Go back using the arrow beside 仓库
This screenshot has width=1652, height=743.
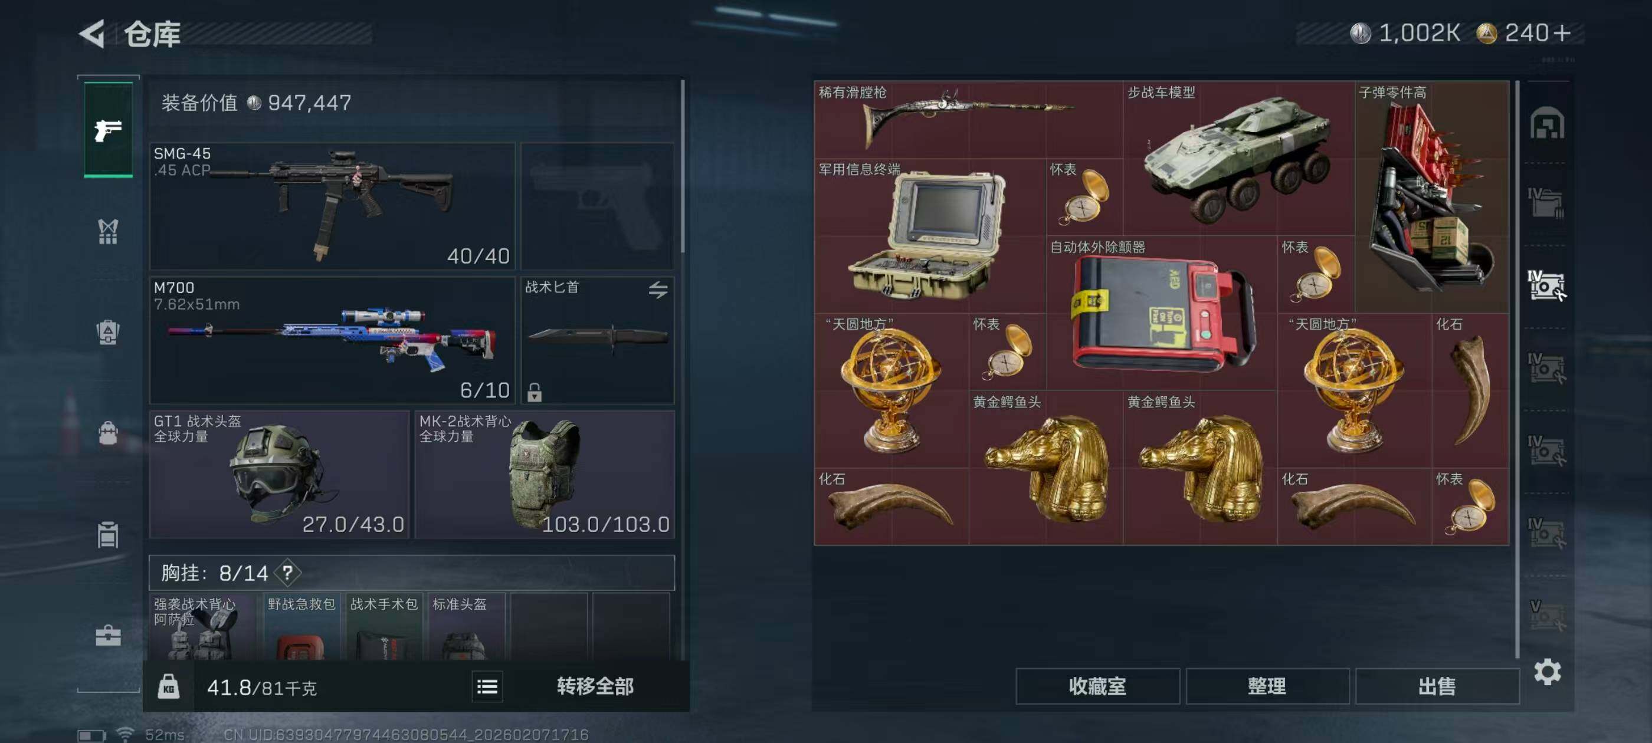point(93,34)
